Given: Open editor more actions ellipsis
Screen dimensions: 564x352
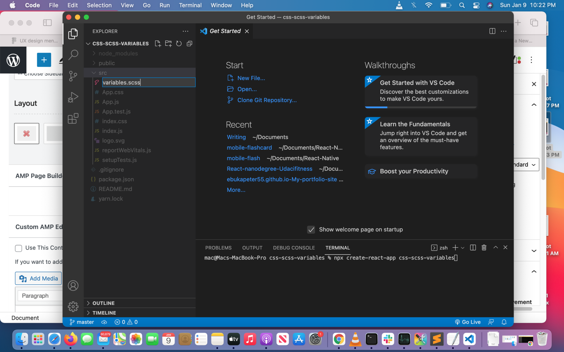Looking at the screenshot, I should (504, 31).
